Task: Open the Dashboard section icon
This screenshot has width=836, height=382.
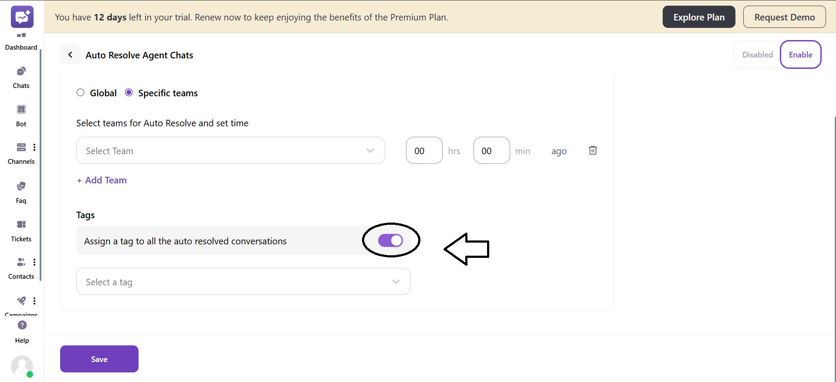Action: tap(21, 35)
